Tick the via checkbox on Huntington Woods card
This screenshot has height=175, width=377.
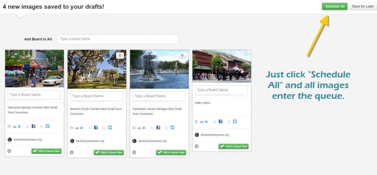point(134,128)
